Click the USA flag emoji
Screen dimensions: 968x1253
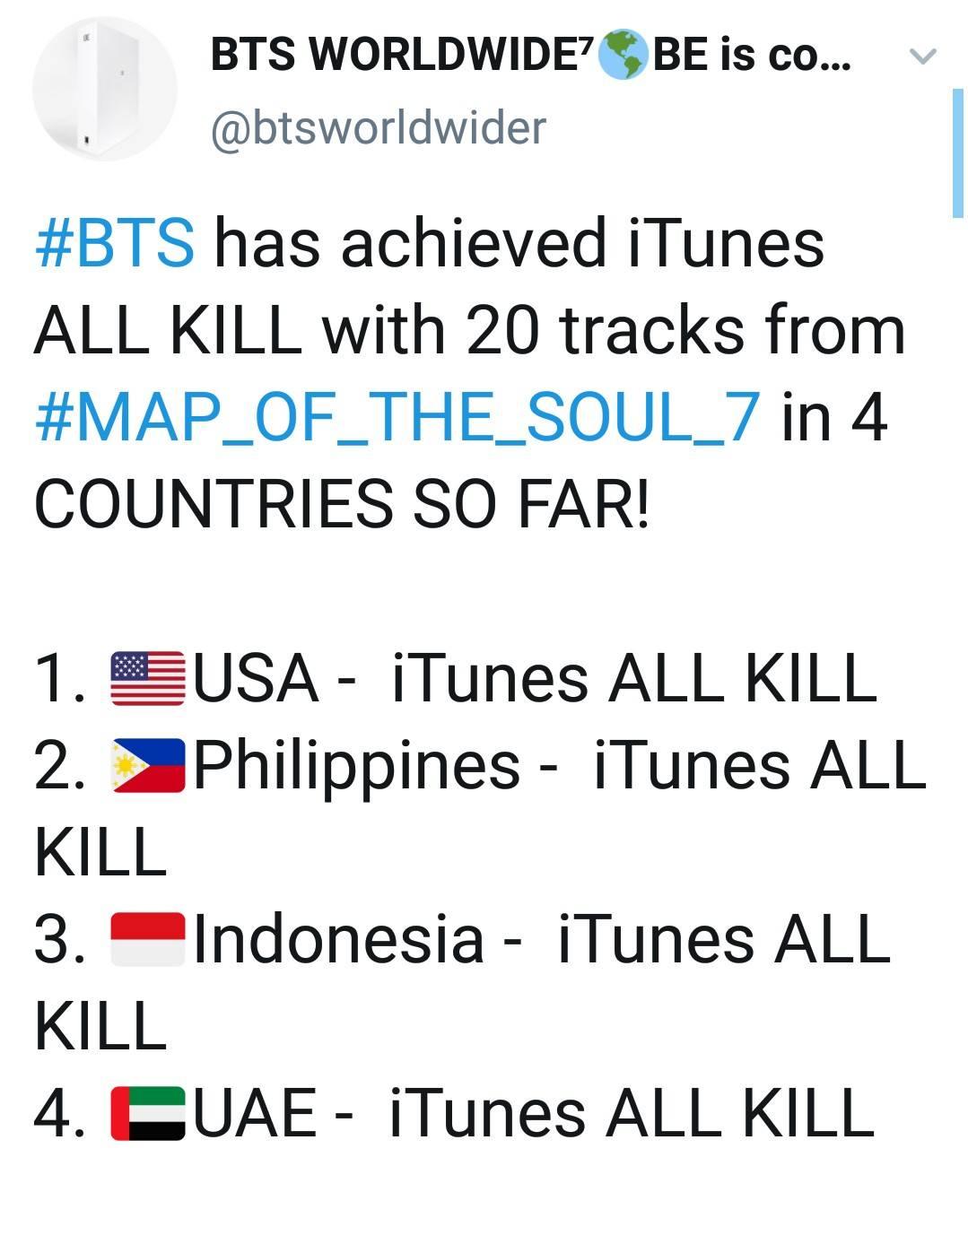tap(147, 678)
